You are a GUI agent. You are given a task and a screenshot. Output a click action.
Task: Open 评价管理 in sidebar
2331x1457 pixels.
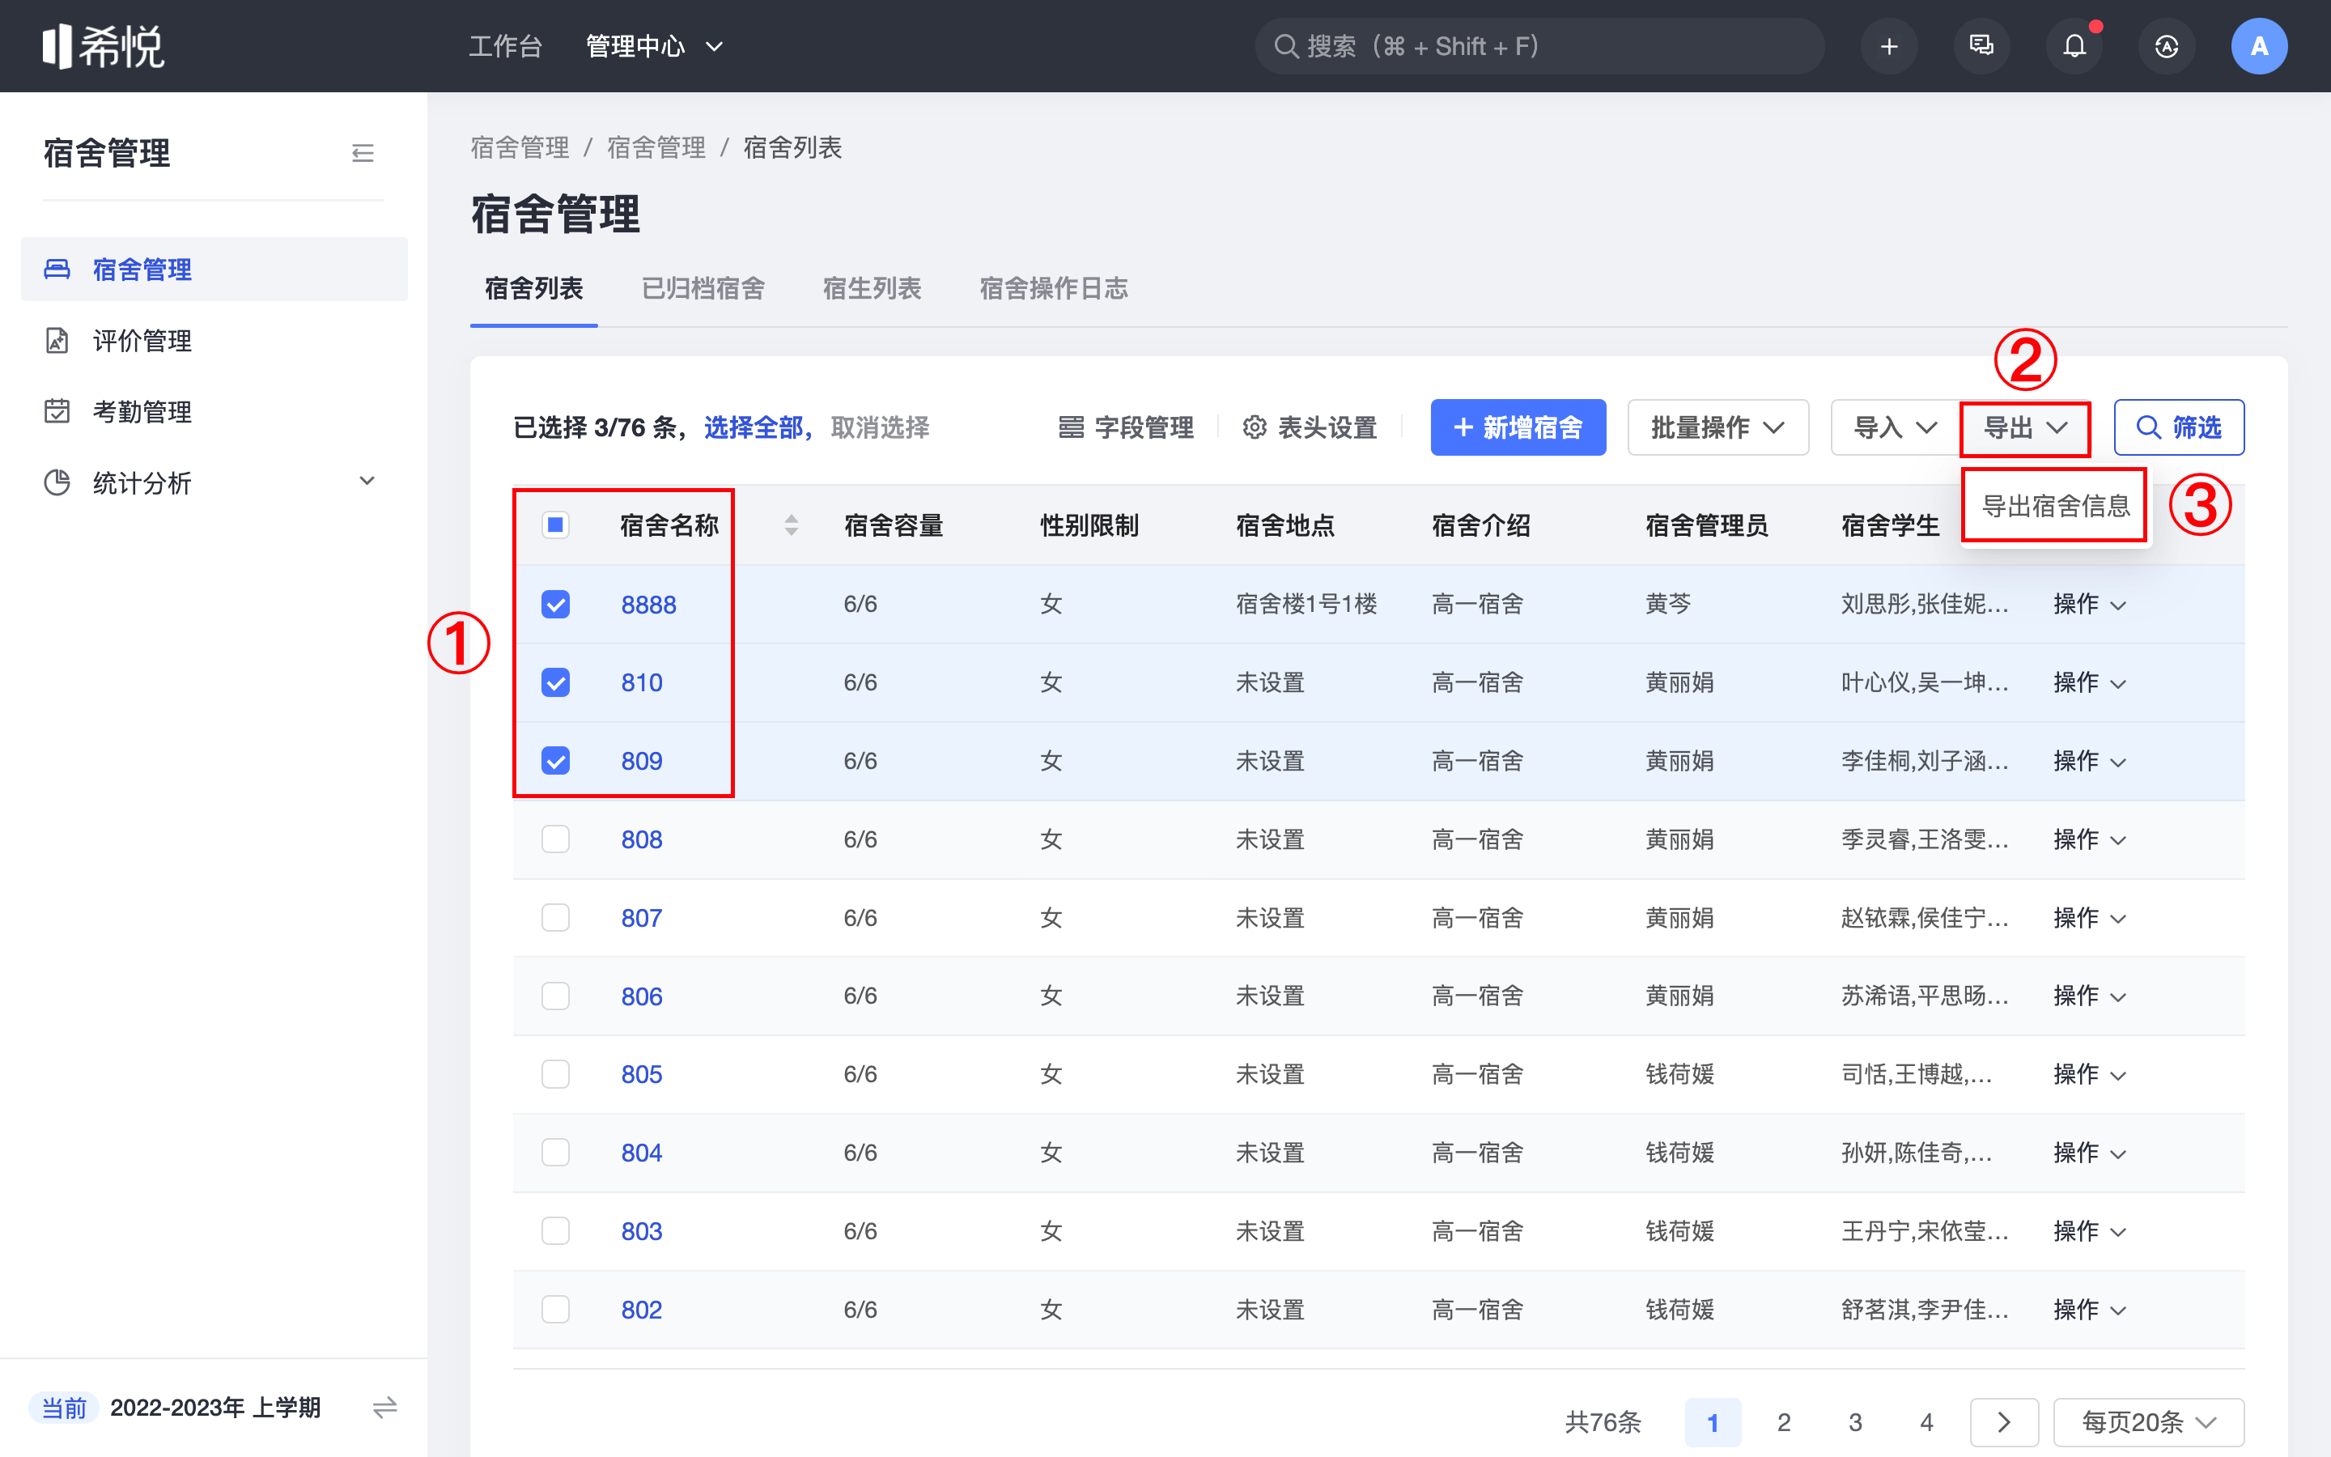[214, 340]
